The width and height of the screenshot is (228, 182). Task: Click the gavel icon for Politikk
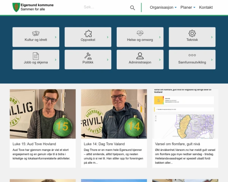(88, 56)
